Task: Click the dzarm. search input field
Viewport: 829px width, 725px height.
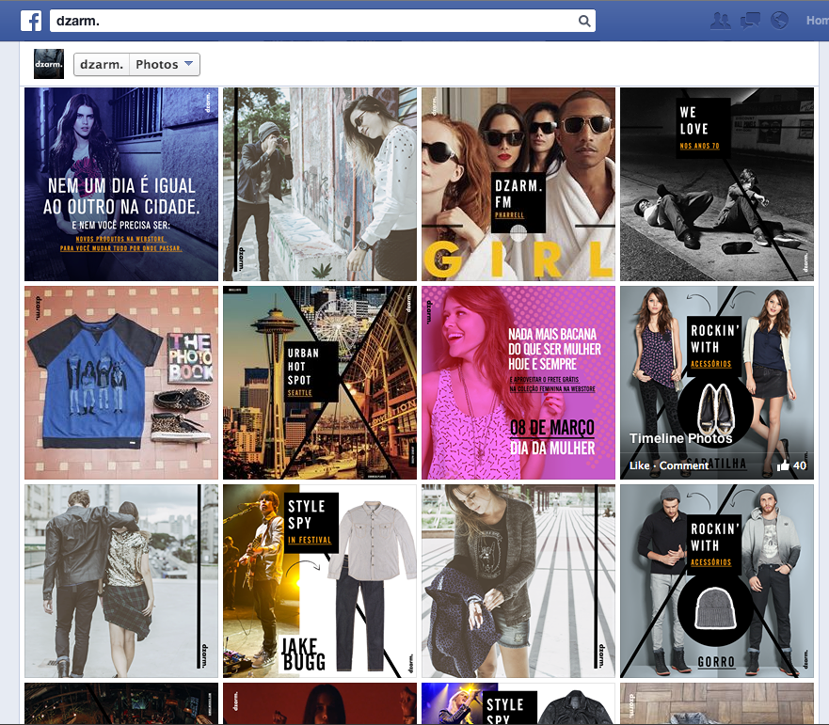Action: 323,21
